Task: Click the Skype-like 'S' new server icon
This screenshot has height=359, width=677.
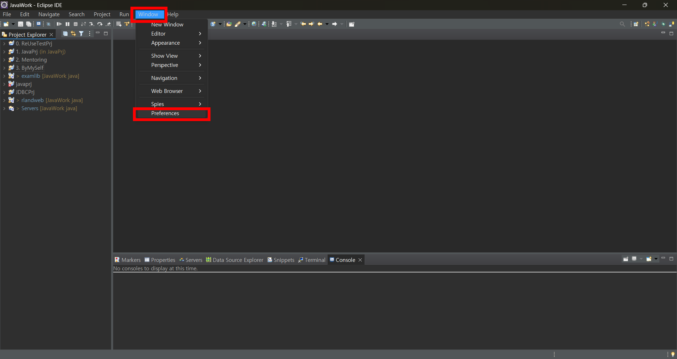Action: [213, 24]
